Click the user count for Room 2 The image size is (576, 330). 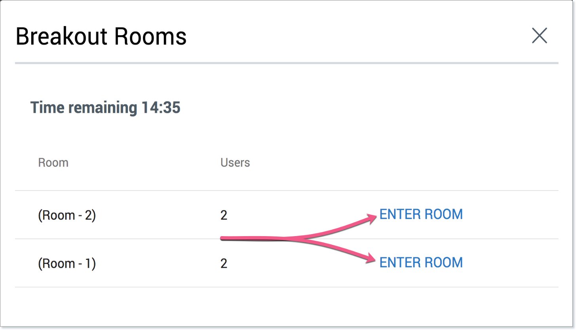(224, 215)
